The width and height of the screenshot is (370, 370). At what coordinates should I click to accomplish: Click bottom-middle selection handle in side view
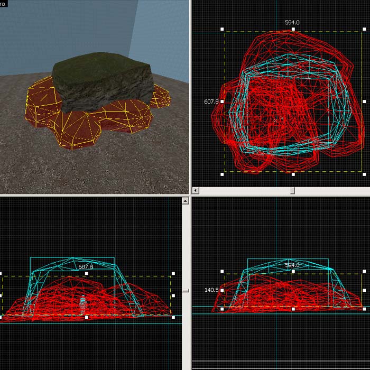point(293,309)
